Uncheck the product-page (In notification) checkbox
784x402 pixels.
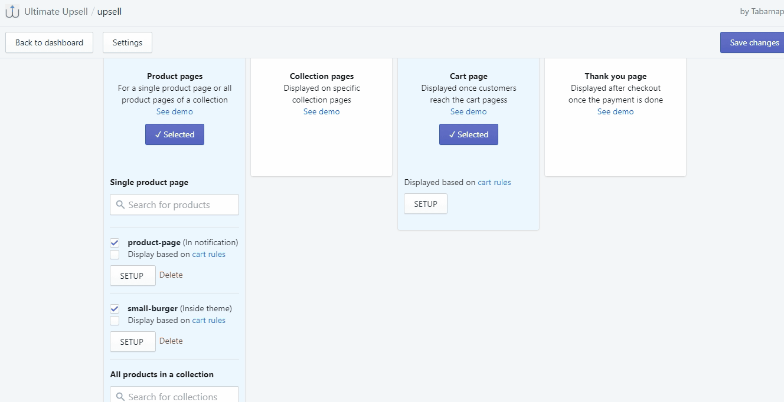click(114, 242)
